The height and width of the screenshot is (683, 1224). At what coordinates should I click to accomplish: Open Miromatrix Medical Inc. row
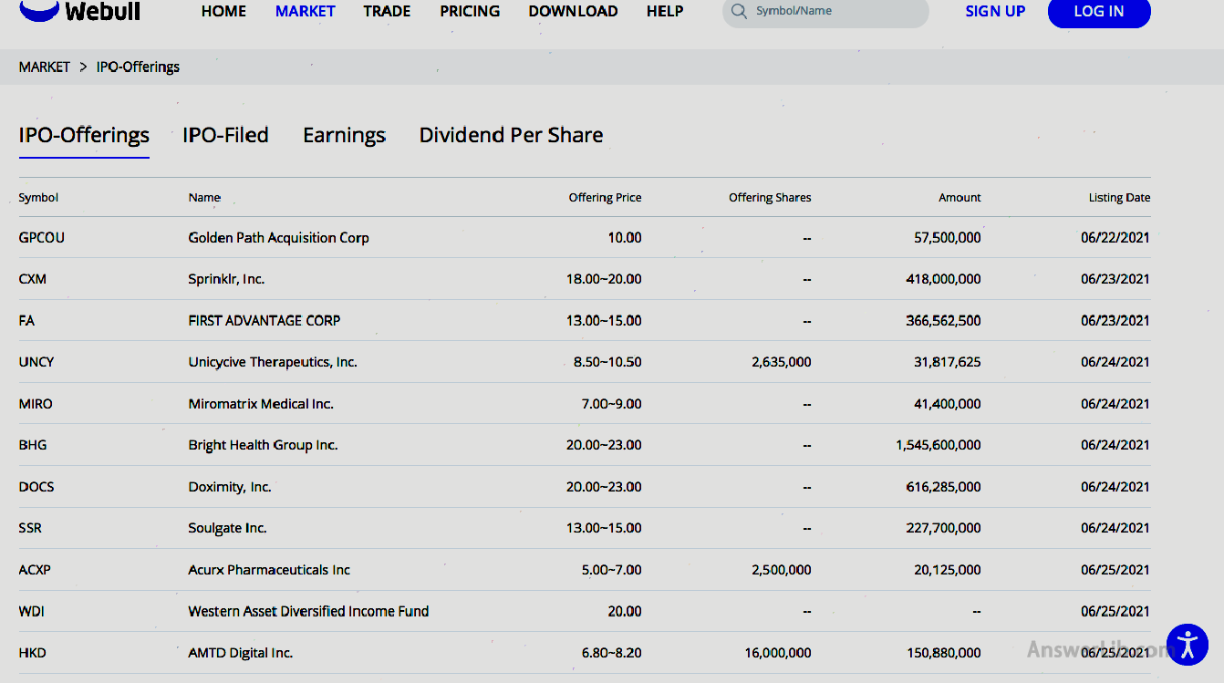coord(584,403)
